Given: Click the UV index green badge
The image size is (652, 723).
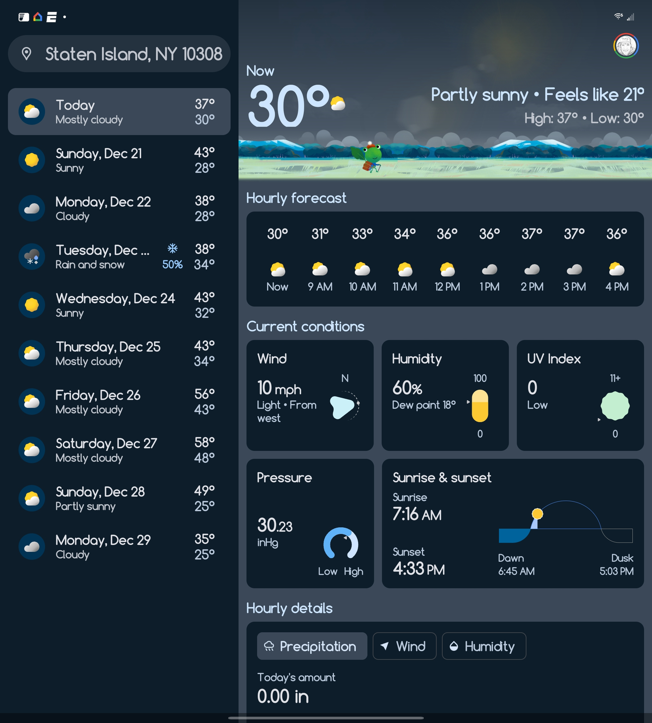Looking at the screenshot, I should 614,406.
